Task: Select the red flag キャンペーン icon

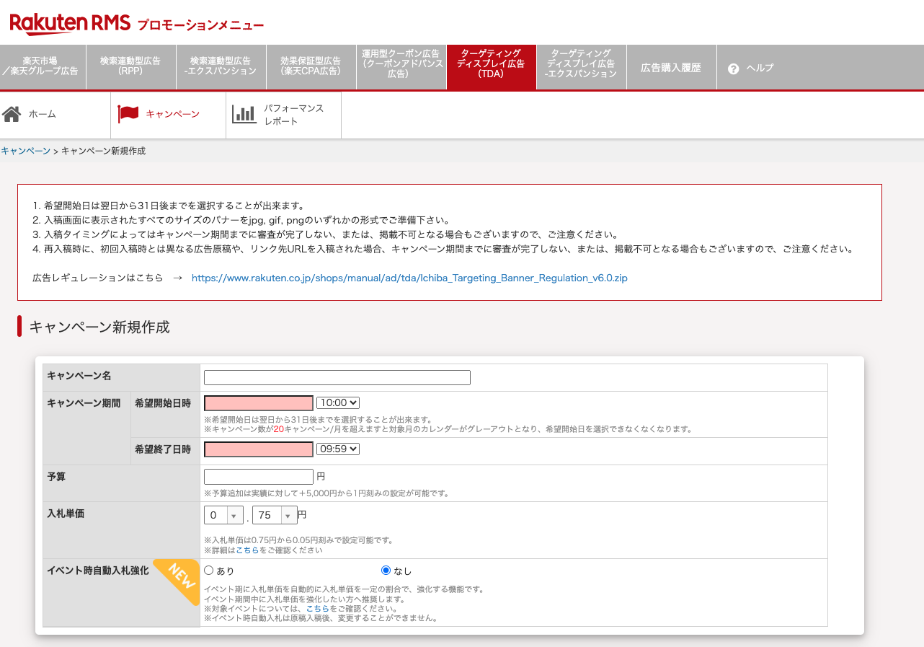Action: 128,113
